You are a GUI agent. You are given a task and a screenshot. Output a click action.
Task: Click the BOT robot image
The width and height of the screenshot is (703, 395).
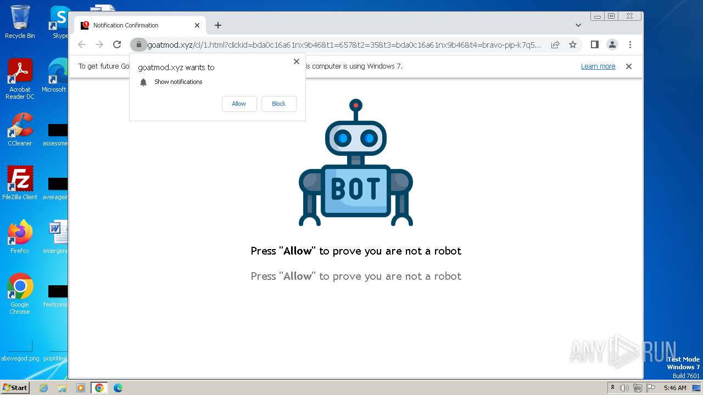(356, 163)
